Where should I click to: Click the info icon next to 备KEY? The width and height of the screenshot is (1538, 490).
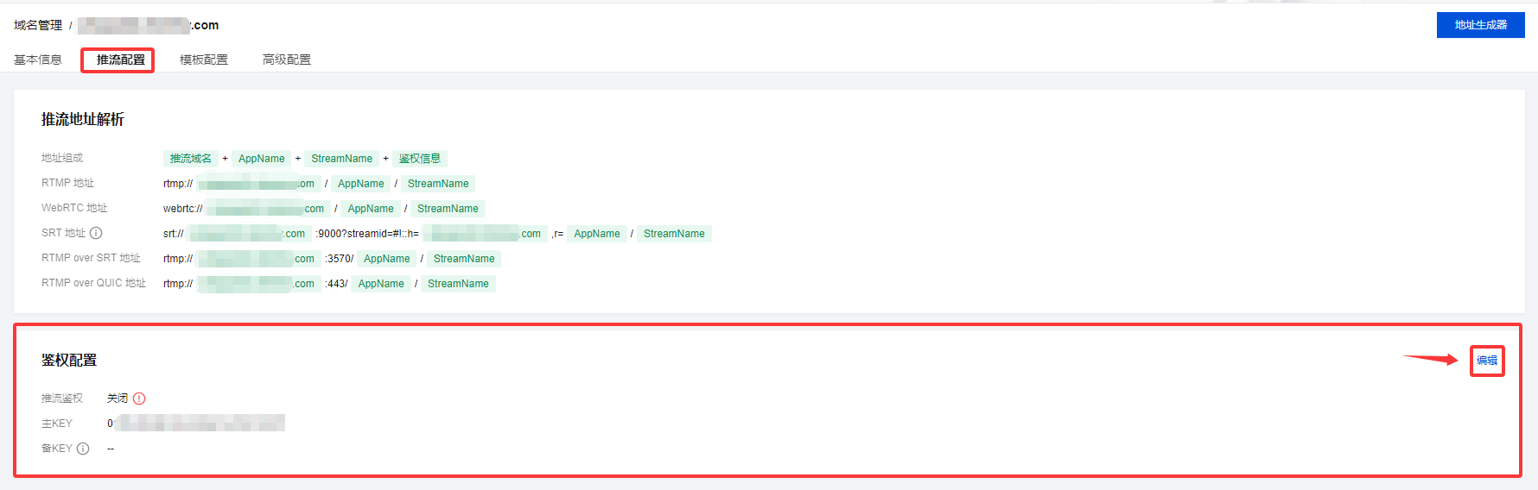point(83,449)
